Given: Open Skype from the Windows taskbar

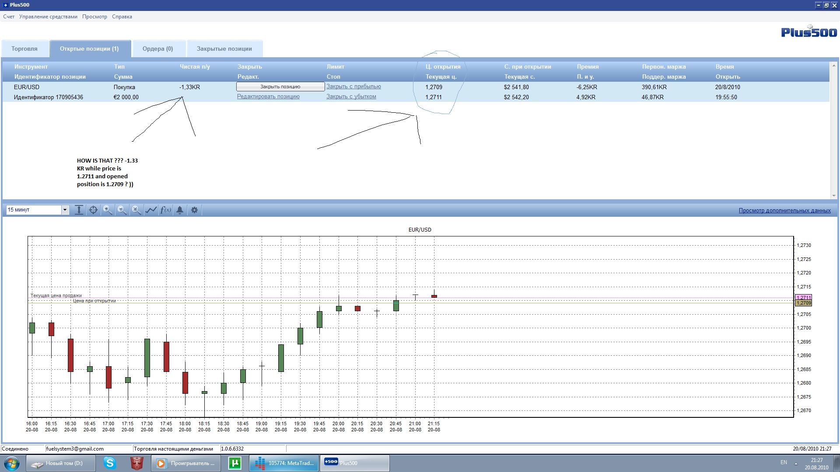Looking at the screenshot, I should [110, 463].
